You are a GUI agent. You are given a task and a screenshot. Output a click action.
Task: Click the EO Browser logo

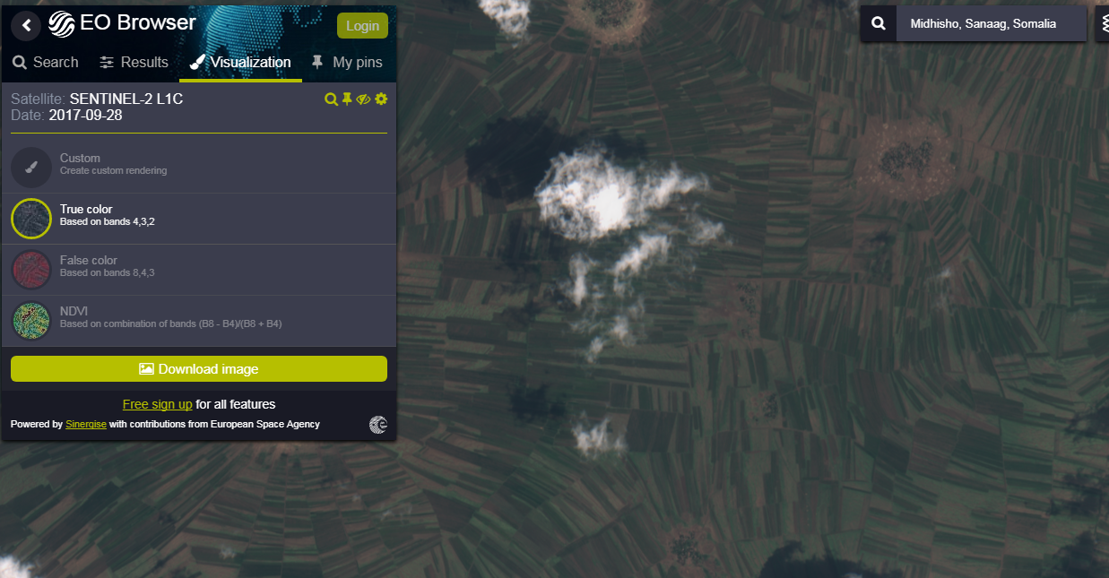(x=122, y=24)
